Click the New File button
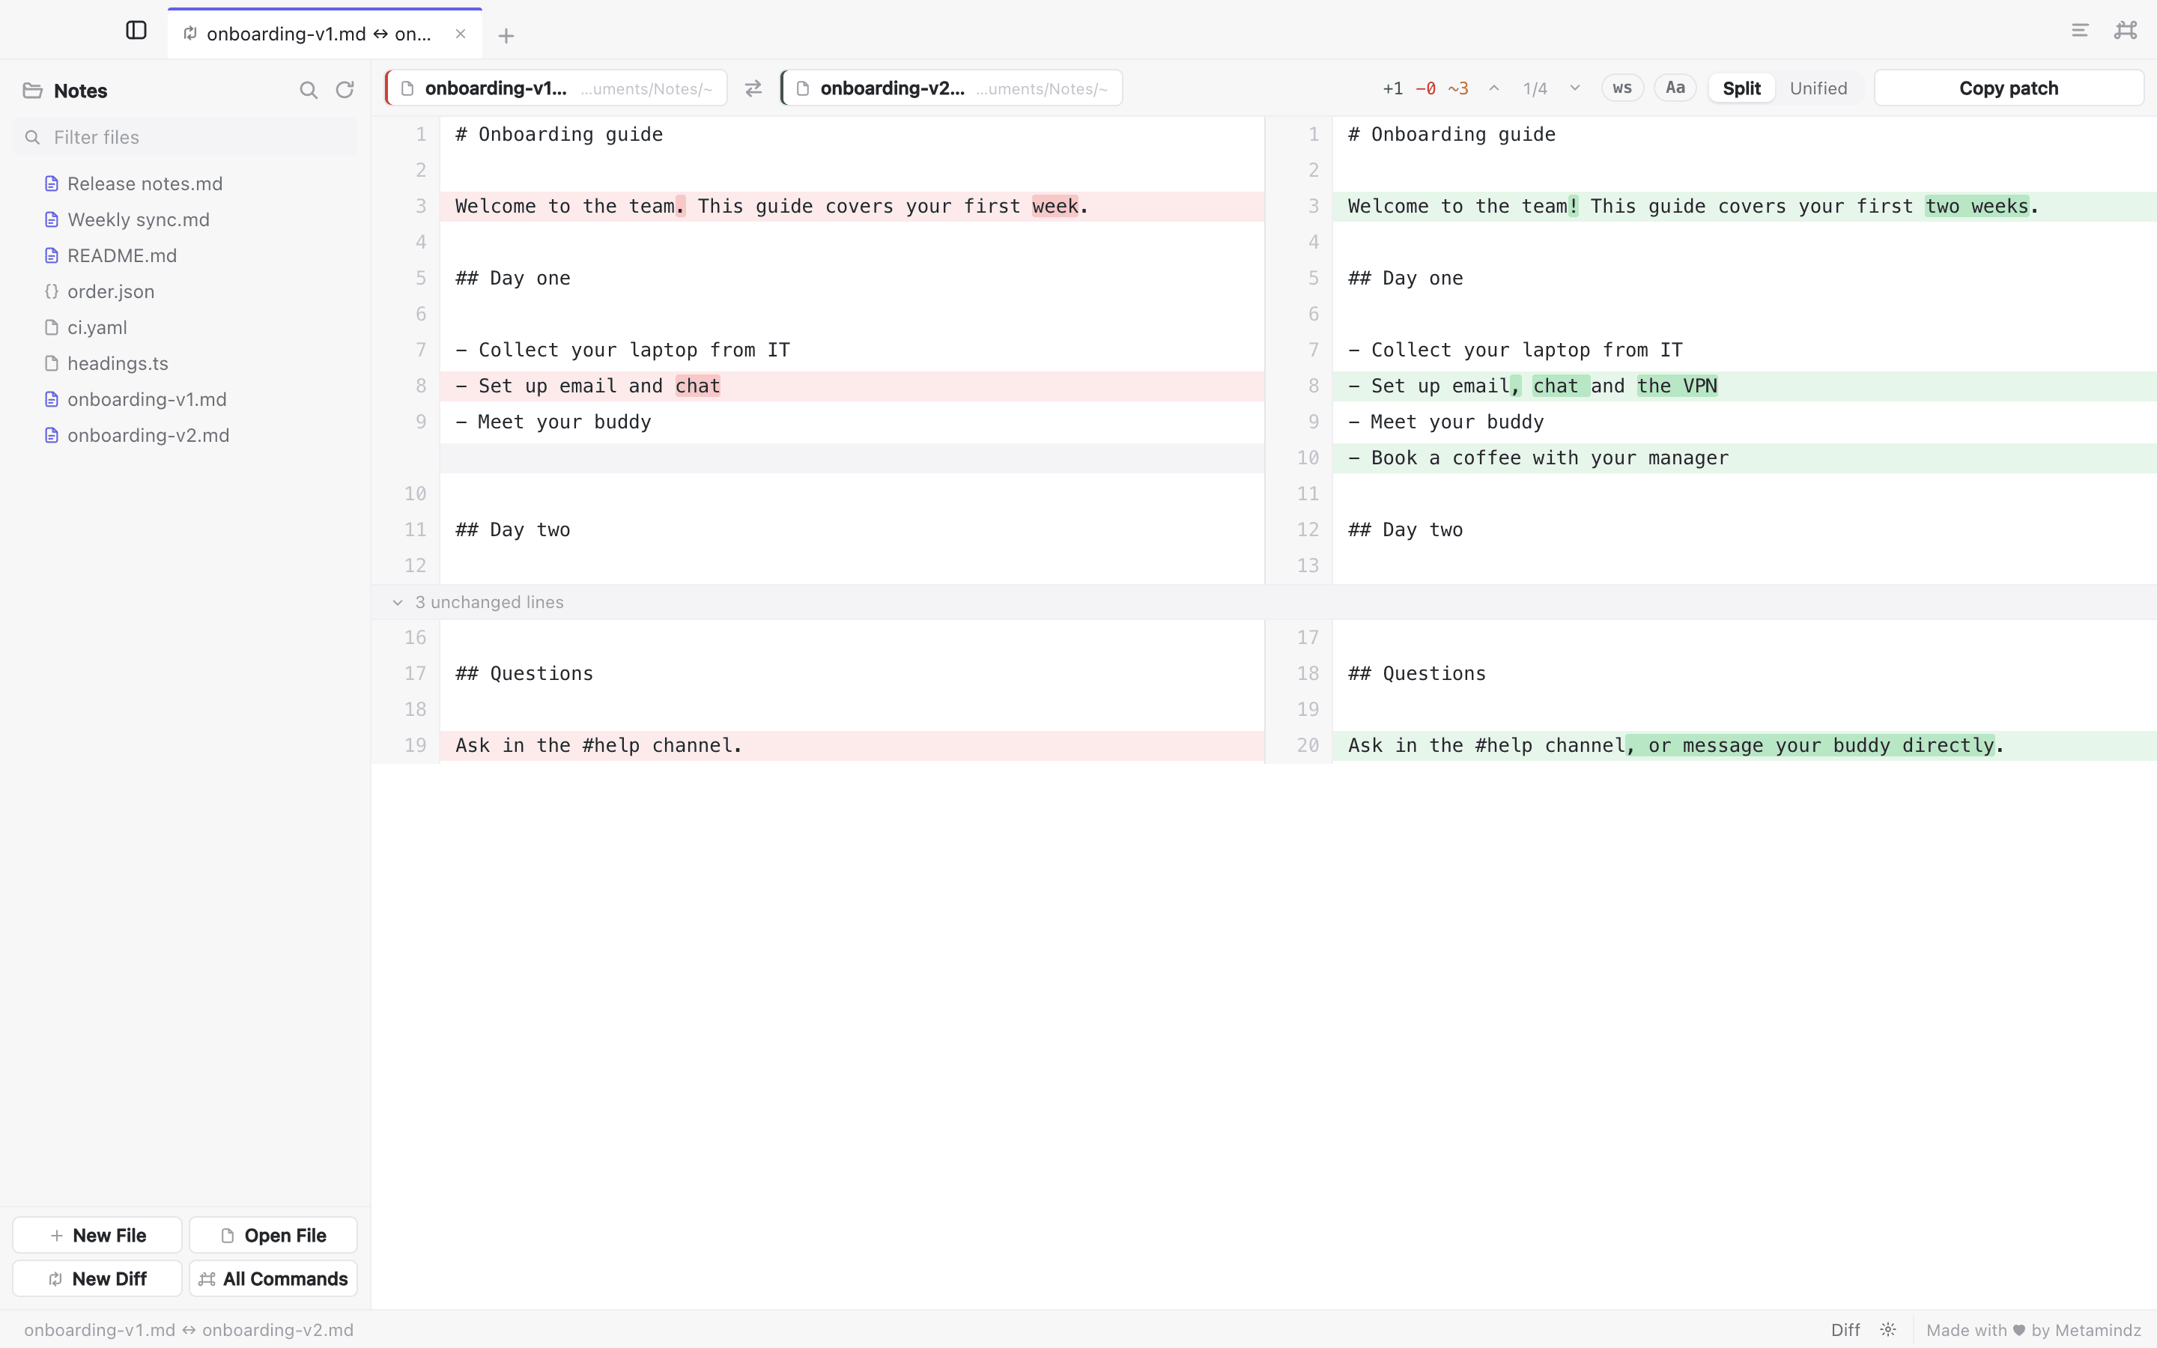2157x1348 pixels. pos(97,1235)
